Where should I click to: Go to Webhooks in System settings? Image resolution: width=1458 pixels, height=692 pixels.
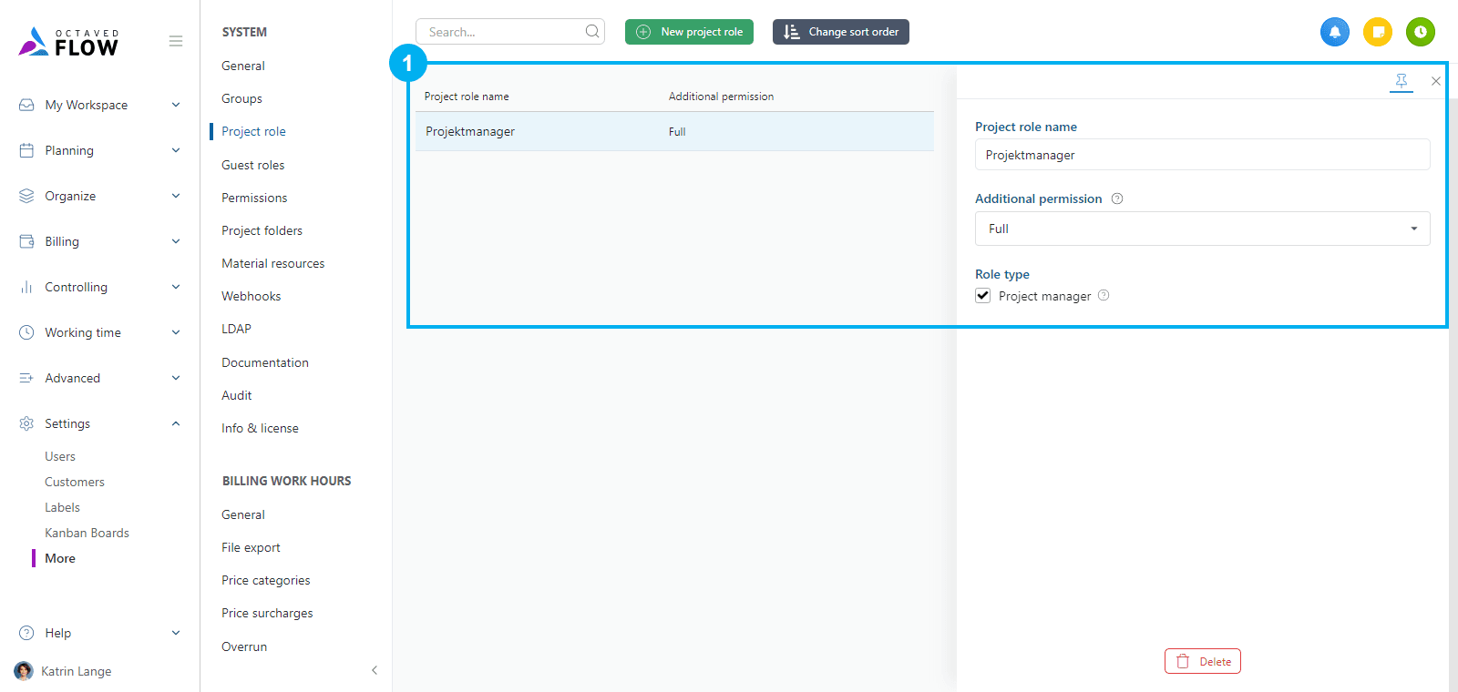pos(251,296)
